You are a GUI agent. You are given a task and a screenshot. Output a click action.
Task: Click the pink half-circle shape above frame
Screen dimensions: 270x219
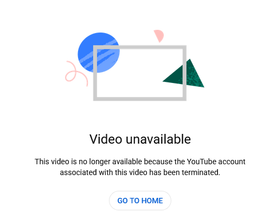159,36
